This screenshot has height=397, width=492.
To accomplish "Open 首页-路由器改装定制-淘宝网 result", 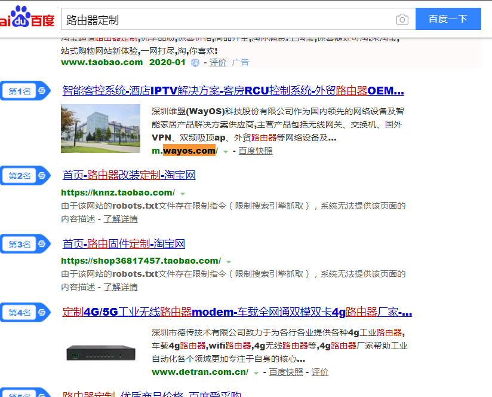I will point(129,175).
